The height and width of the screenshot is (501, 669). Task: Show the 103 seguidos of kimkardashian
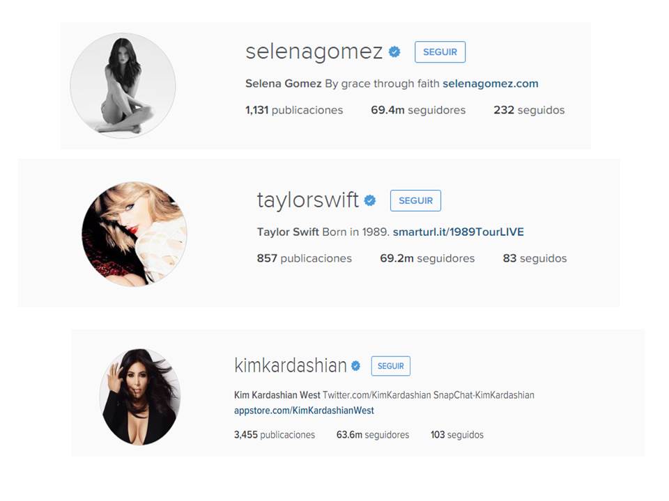tap(457, 434)
